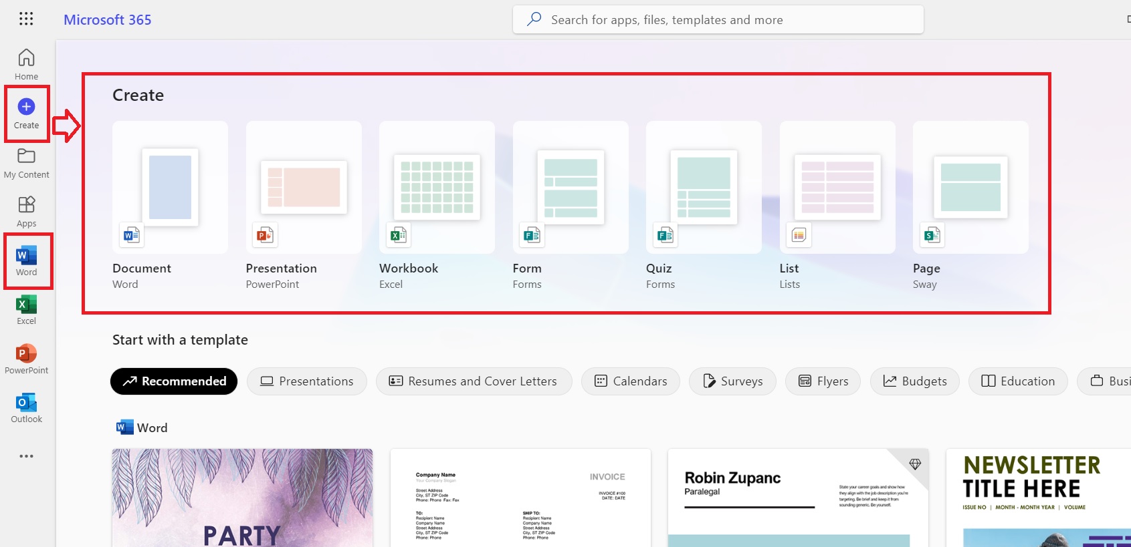Open the Newsletter Title Here template
The width and height of the screenshot is (1131, 547).
click(x=1038, y=498)
